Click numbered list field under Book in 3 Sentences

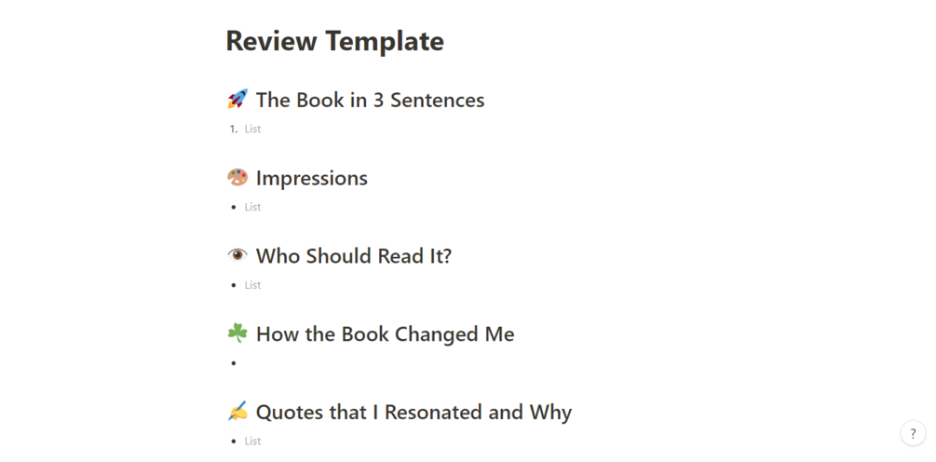coord(253,129)
